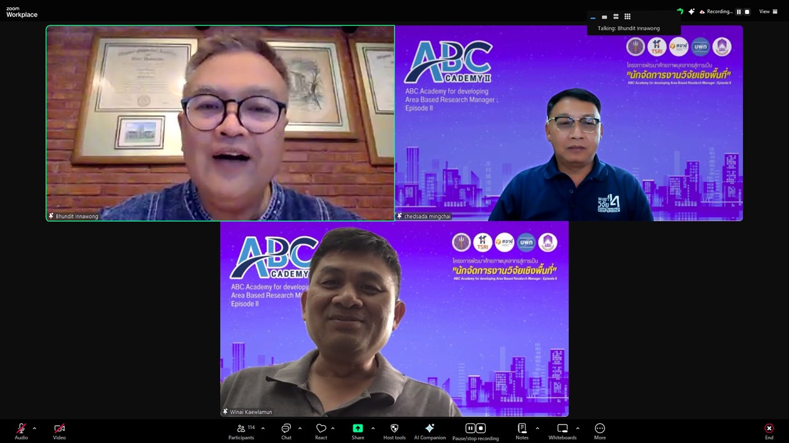789x443 pixels.
Task: Click the Zoom Workplace logo
Action: [22, 12]
